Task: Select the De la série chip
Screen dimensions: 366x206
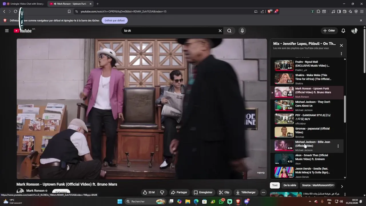Action: (290, 185)
